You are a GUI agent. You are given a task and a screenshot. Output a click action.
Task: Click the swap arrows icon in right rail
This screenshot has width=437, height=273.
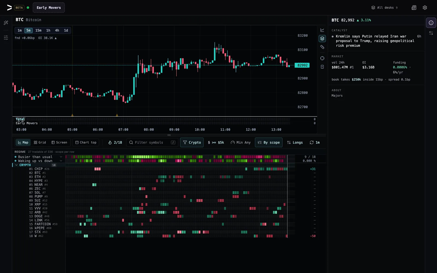click(431, 33)
